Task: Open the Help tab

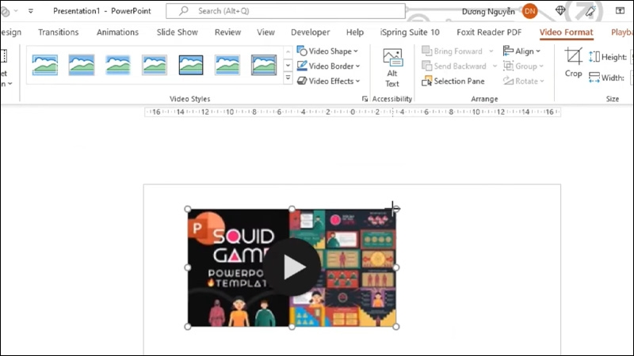Action: [354, 32]
